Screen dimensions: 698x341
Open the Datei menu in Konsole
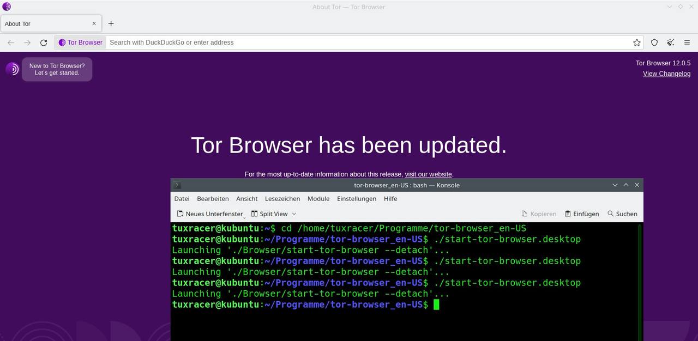tap(182, 199)
